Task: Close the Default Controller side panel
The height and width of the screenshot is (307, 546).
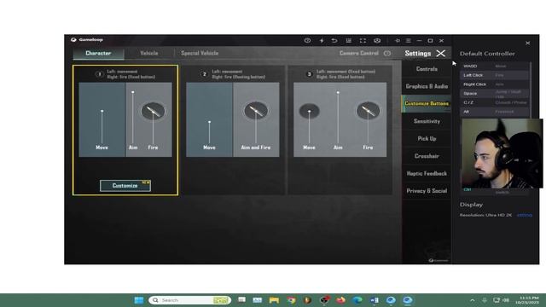Action: click(527, 43)
